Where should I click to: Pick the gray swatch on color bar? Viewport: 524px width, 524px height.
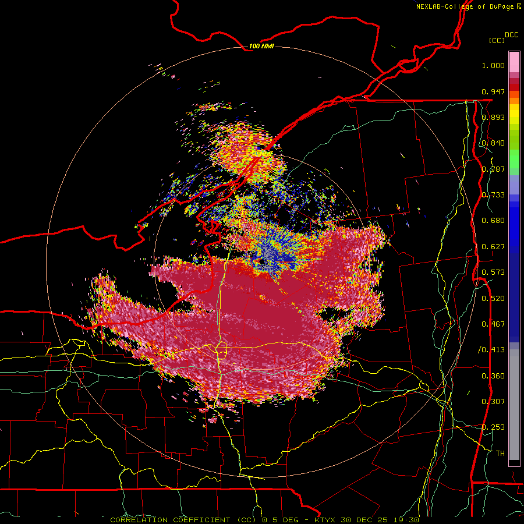click(514, 405)
